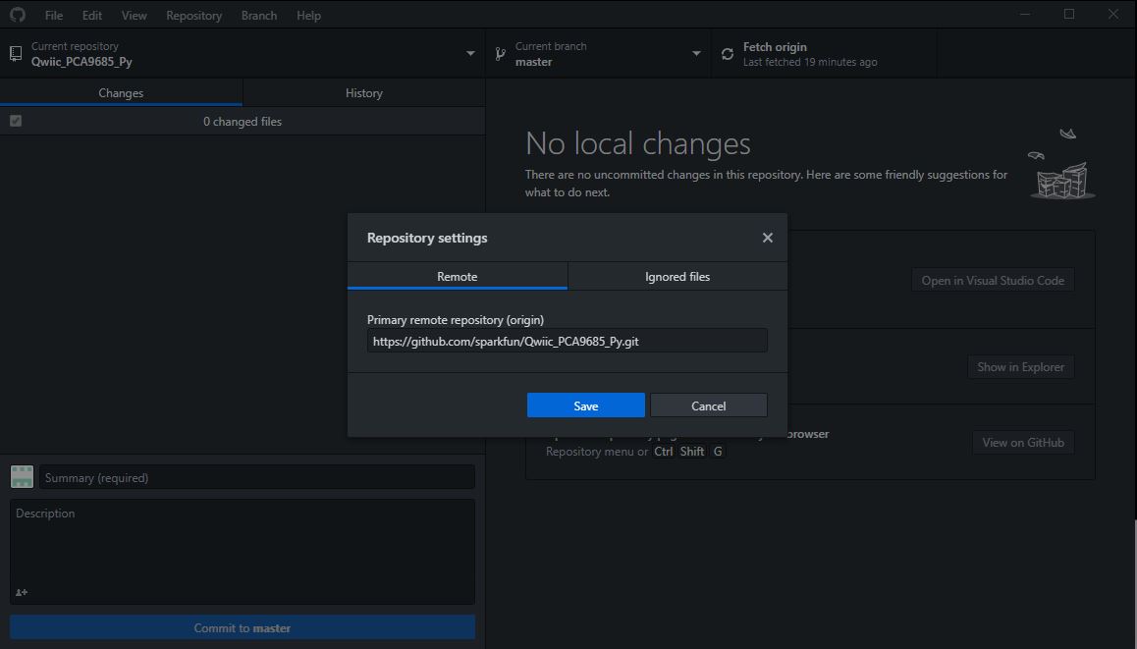Save the remote repository settings
Image resolution: width=1137 pixels, height=649 pixels.
pyautogui.click(x=585, y=405)
